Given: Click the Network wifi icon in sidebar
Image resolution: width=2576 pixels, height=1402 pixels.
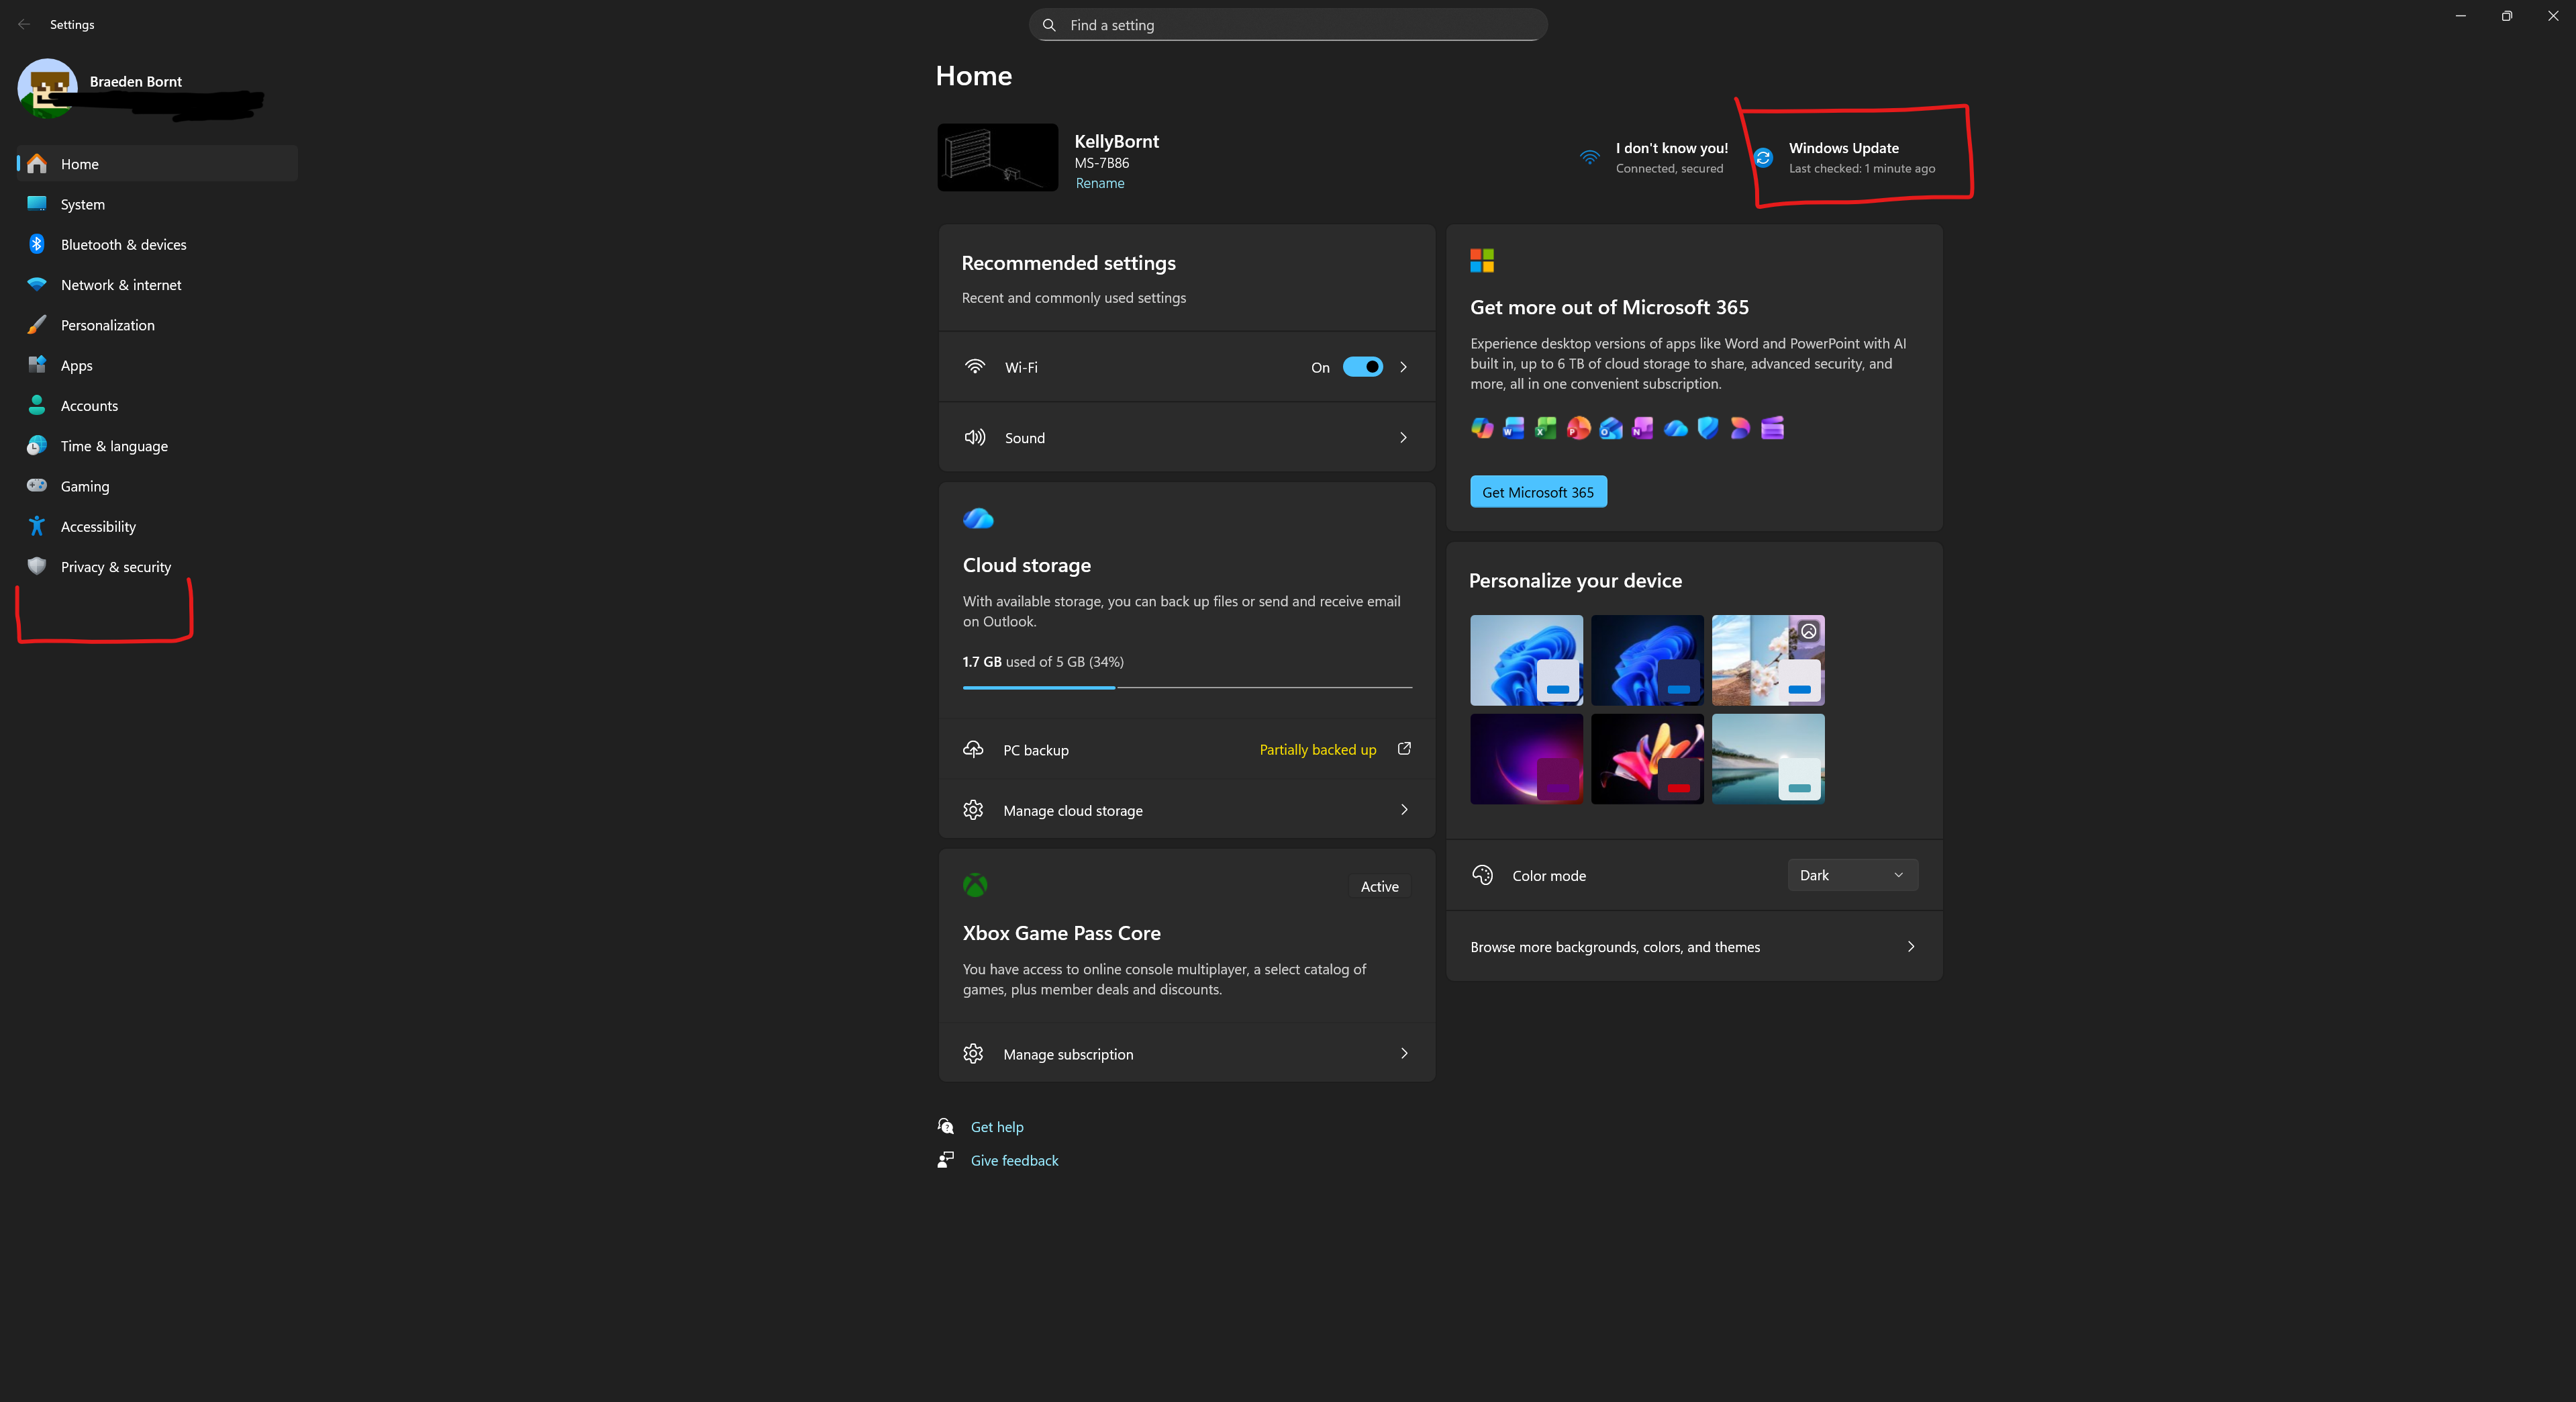Looking at the screenshot, I should (37, 284).
